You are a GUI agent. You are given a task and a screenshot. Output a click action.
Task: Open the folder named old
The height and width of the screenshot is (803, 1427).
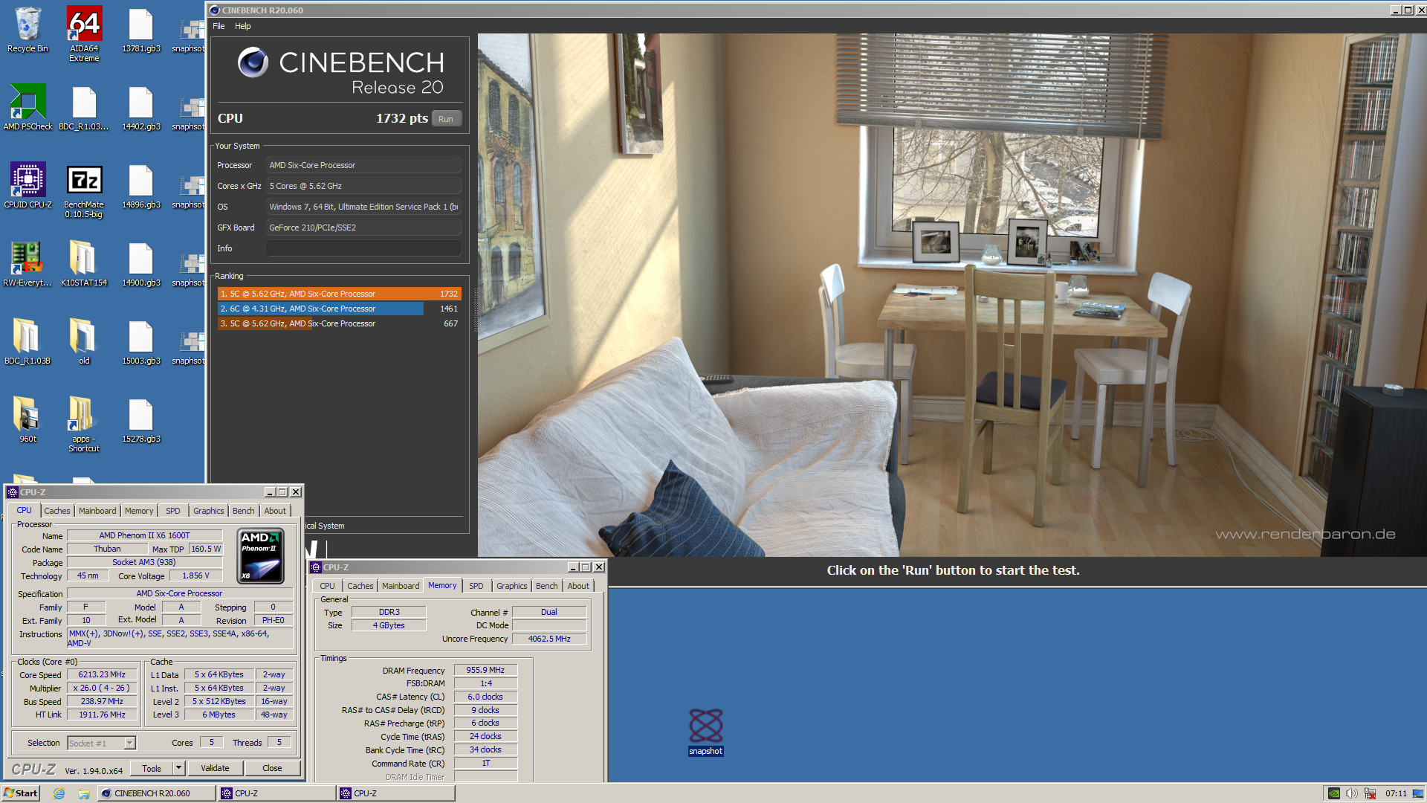(x=84, y=342)
